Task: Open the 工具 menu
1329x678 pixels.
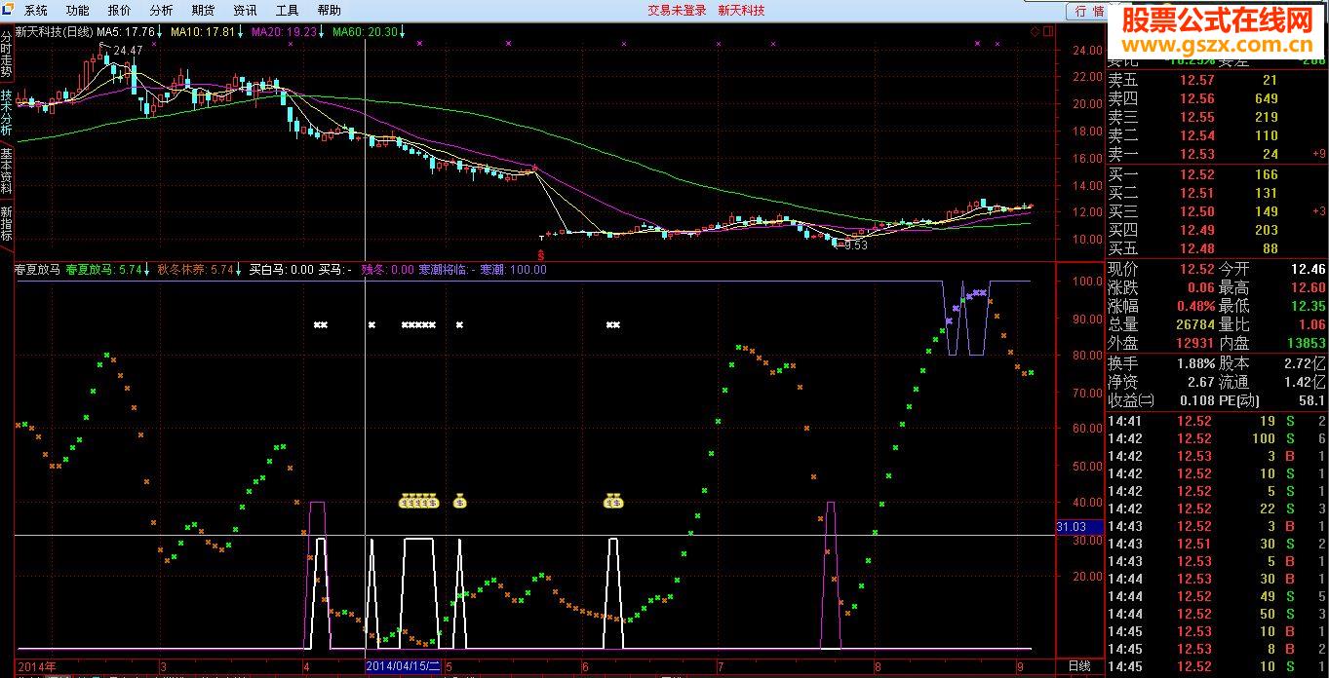Action: [288, 11]
